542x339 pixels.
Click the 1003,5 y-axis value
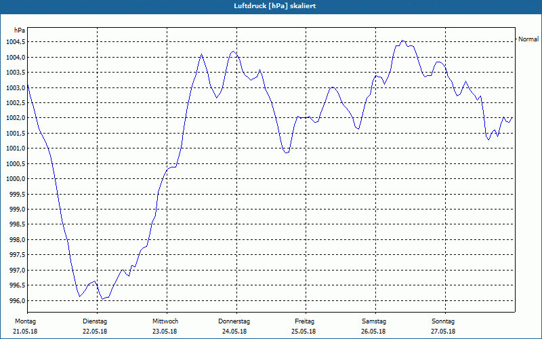click(x=16, y=73)
